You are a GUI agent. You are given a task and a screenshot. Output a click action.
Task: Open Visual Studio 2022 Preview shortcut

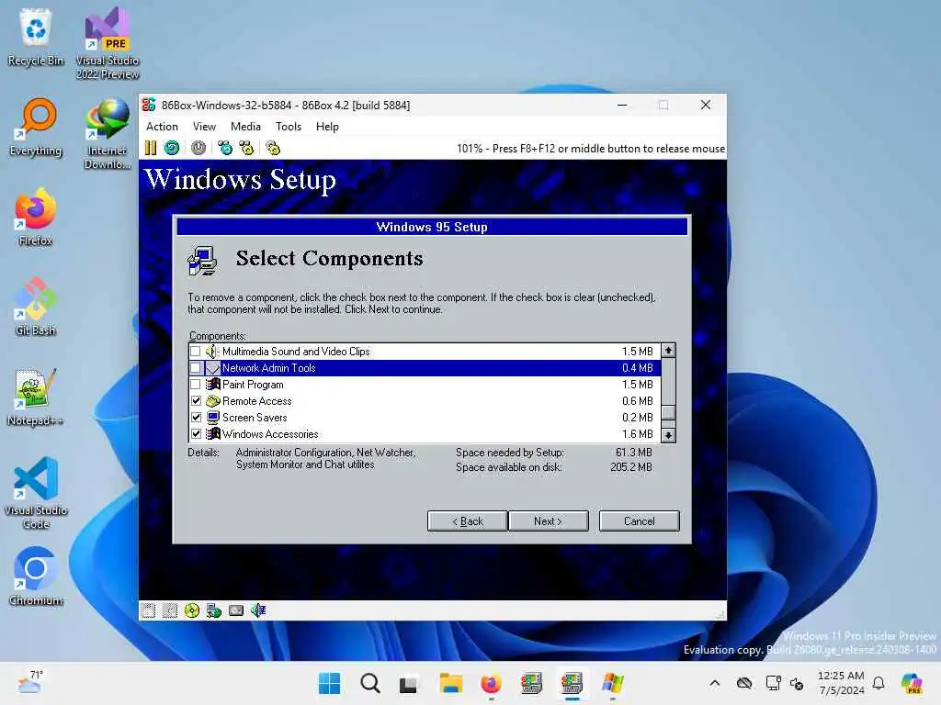108,43
